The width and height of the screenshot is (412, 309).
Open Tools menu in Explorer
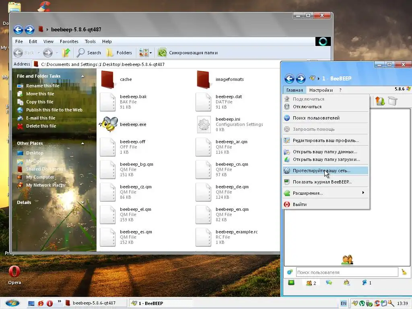point(90,41)
